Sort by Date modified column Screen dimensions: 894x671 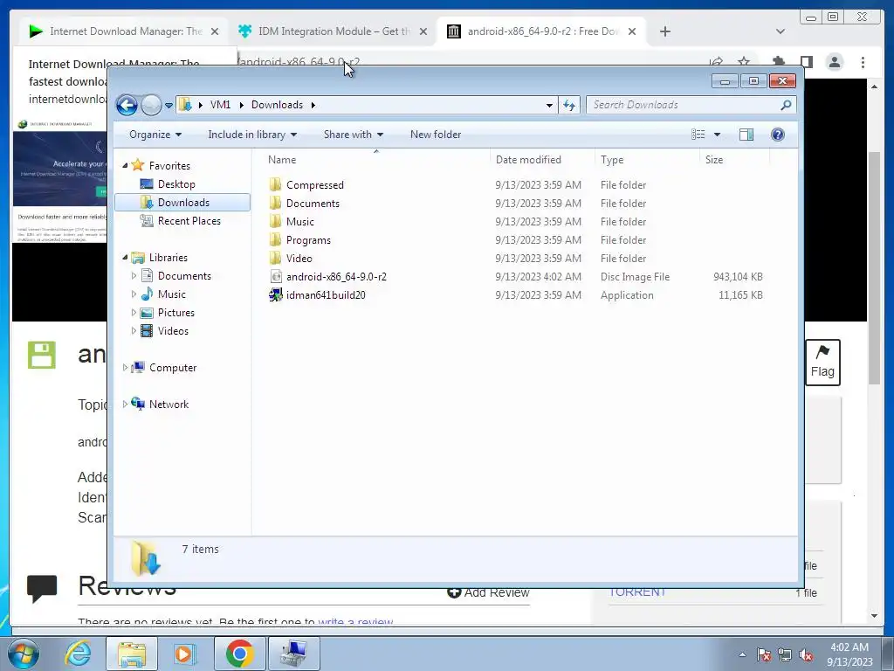(542, 160)
